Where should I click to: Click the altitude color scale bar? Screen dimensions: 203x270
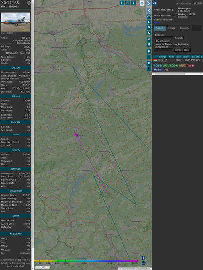point(86,261)
